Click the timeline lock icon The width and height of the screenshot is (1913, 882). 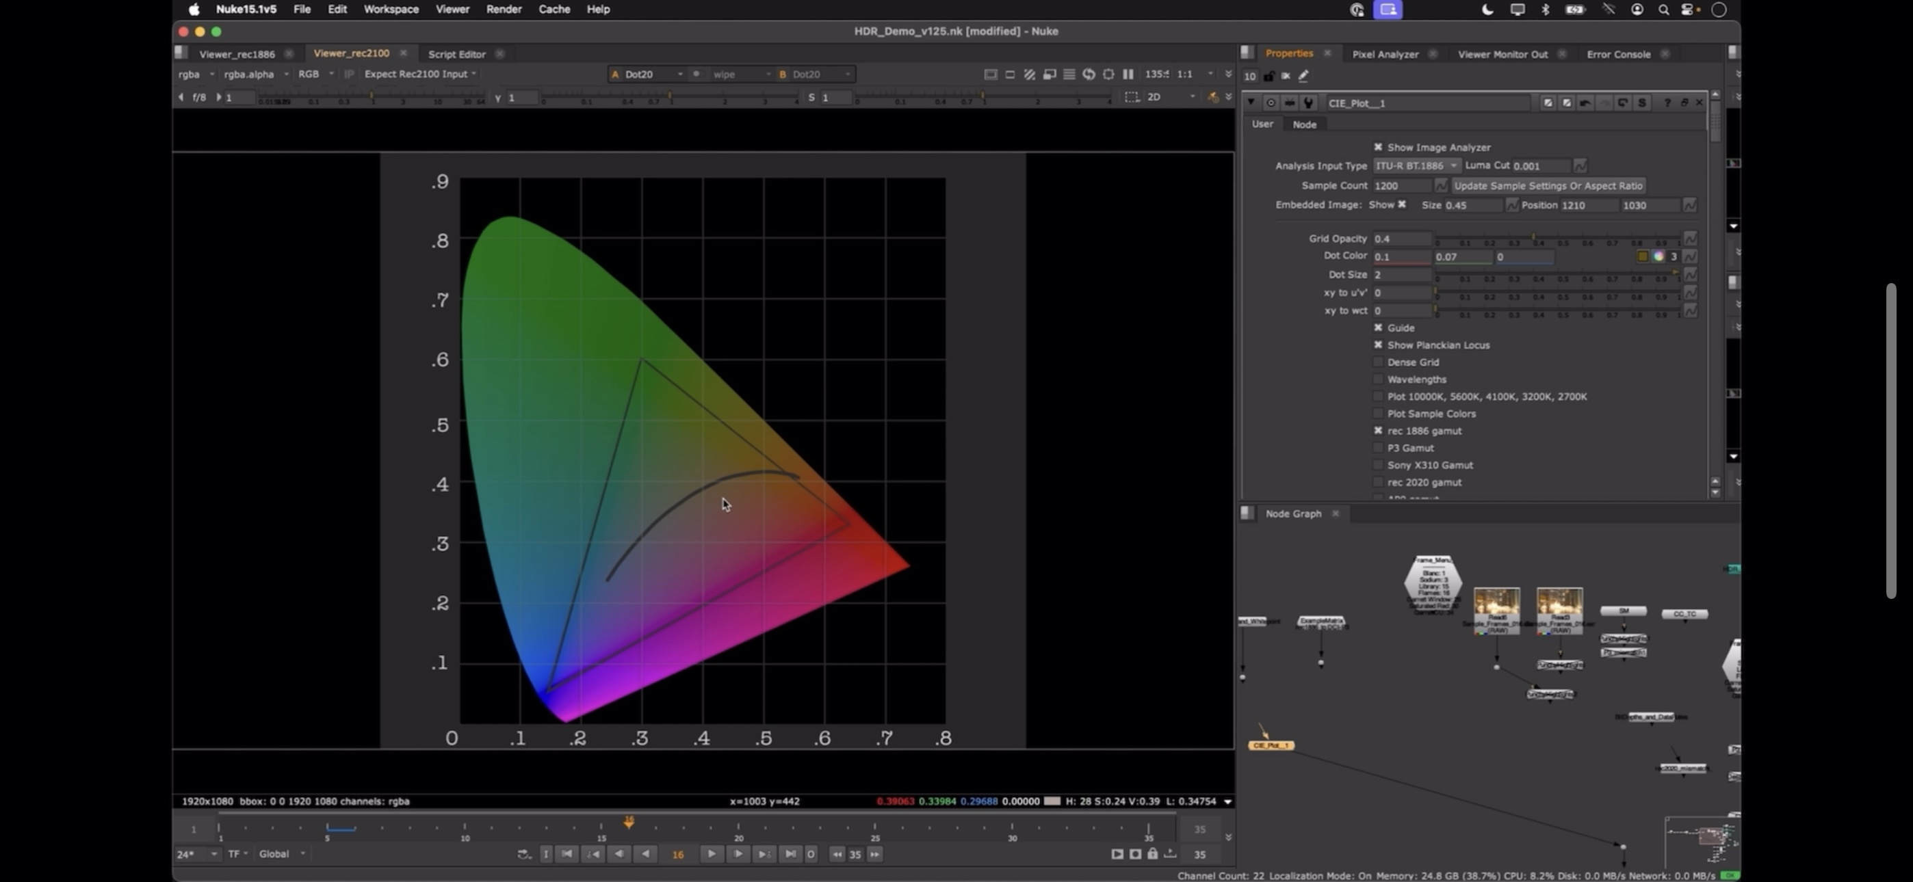point(1153,855)
